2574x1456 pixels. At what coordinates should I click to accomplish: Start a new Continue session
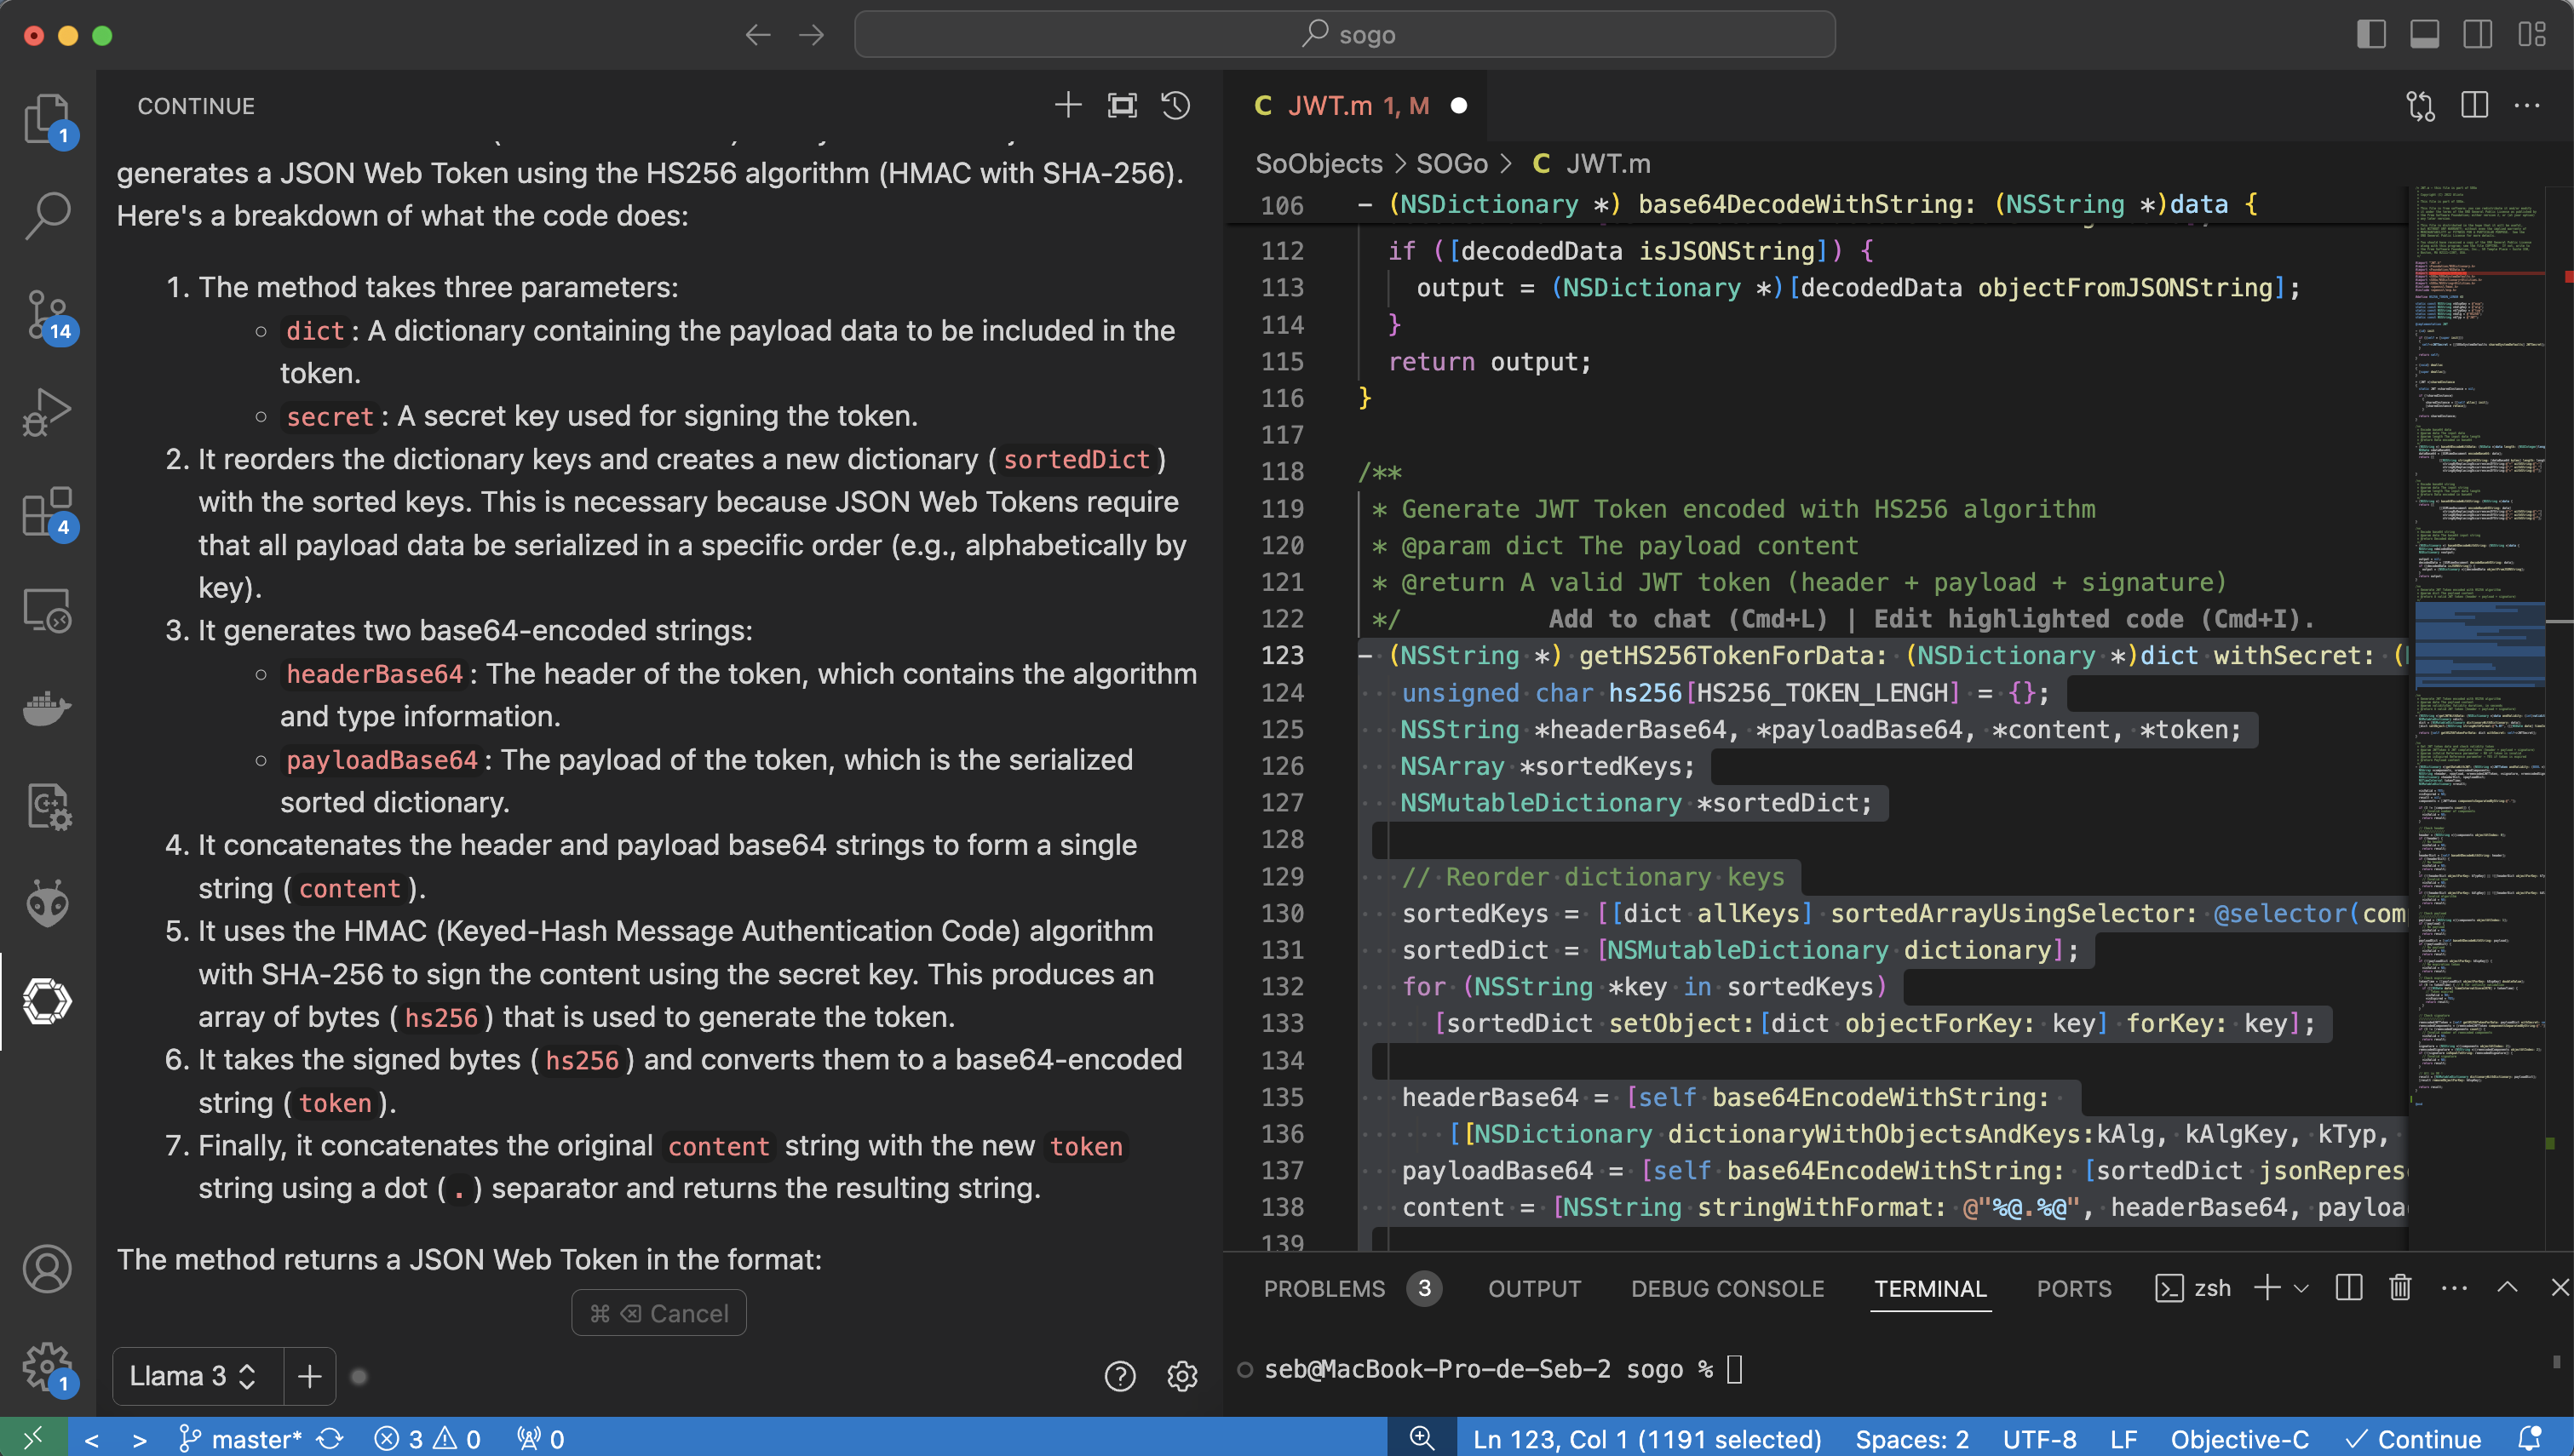point(1068,105)
